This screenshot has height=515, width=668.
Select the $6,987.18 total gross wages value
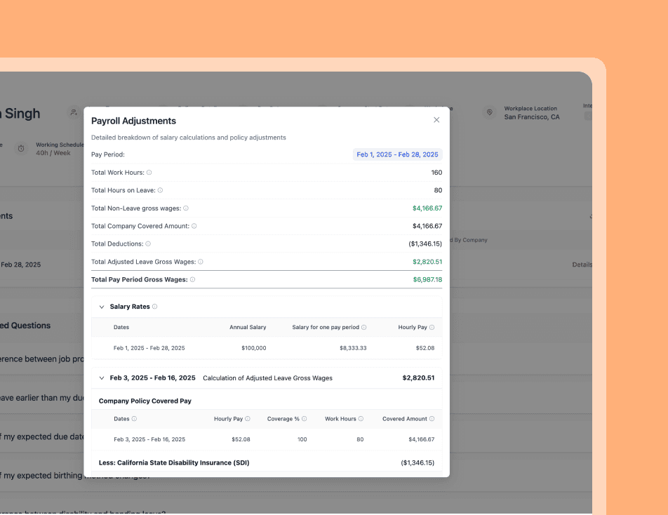tap(427, 280)
